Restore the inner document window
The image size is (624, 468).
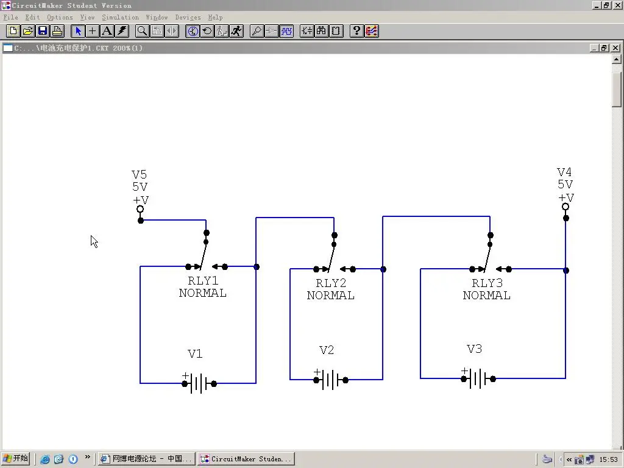pos(604,48)
